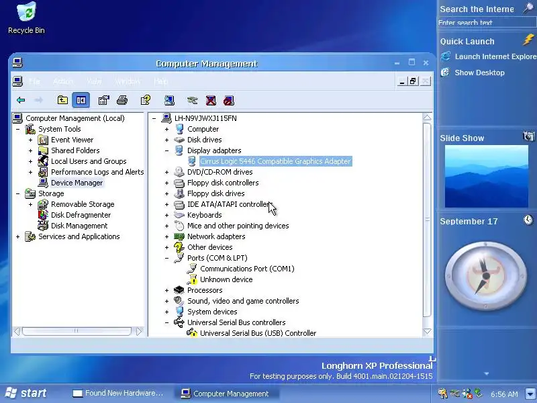
Task: Click device list scroll down arrow
Action: tap(427, 331)
